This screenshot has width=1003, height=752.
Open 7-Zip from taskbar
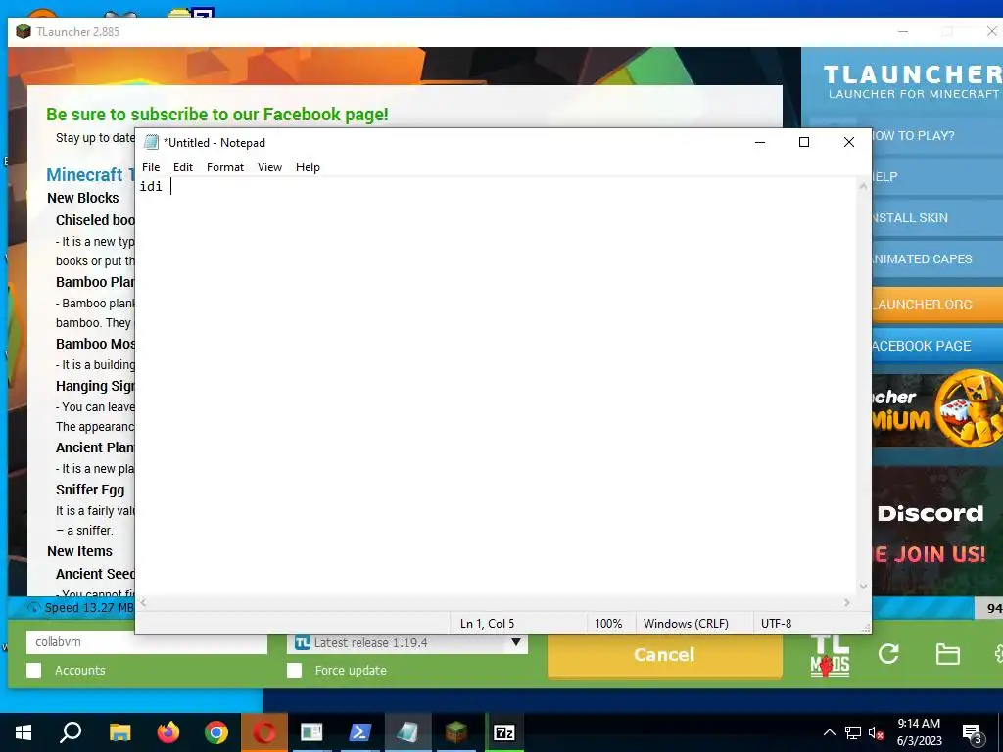[504, 732]
